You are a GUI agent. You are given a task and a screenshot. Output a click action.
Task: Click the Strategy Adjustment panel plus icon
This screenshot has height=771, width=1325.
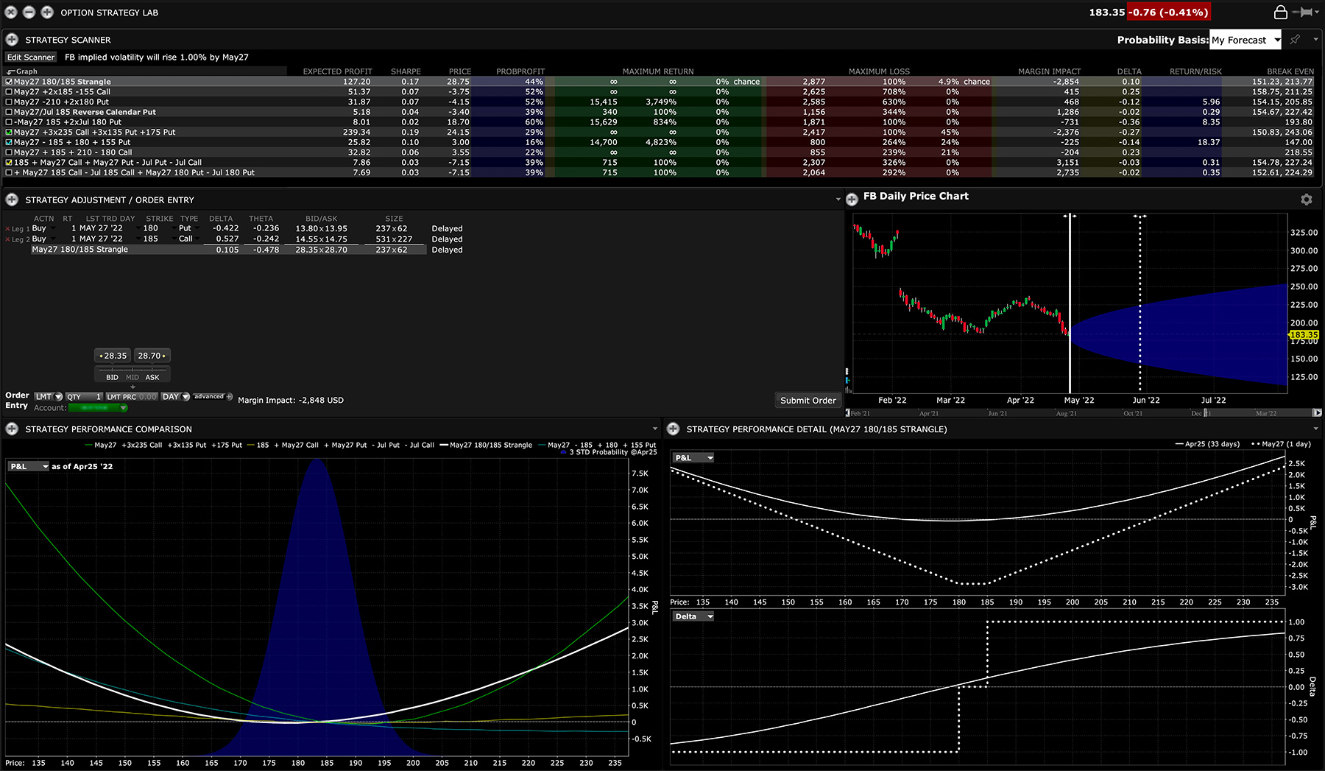(10, 200)
